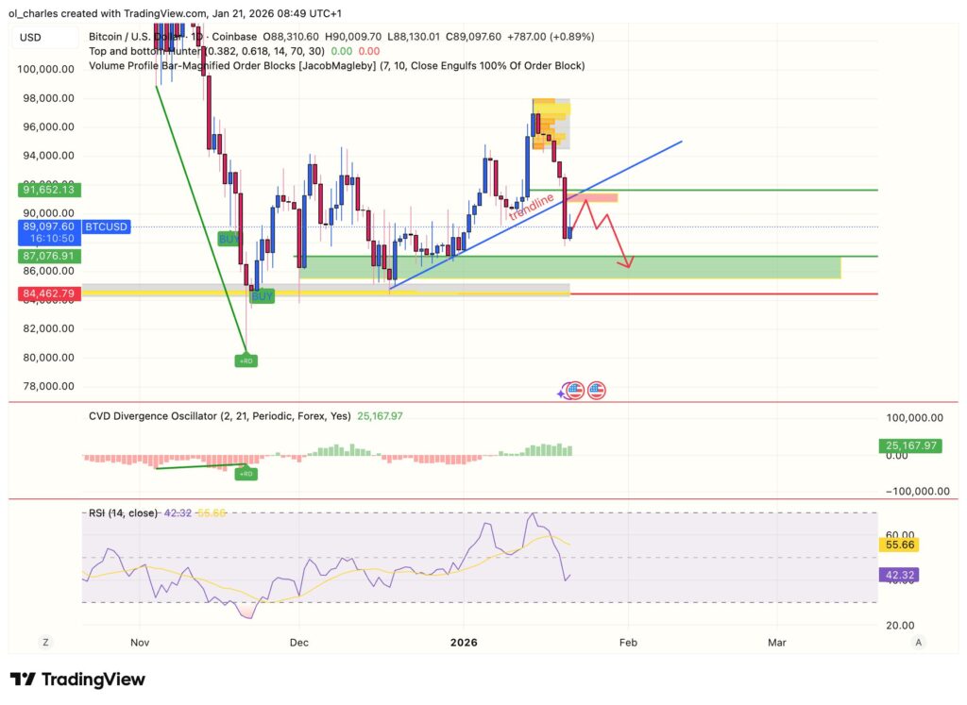Click the purple sparkle icon beside the flag markers
The width and height of the screenshot is (967, 705).
(561, 394)
